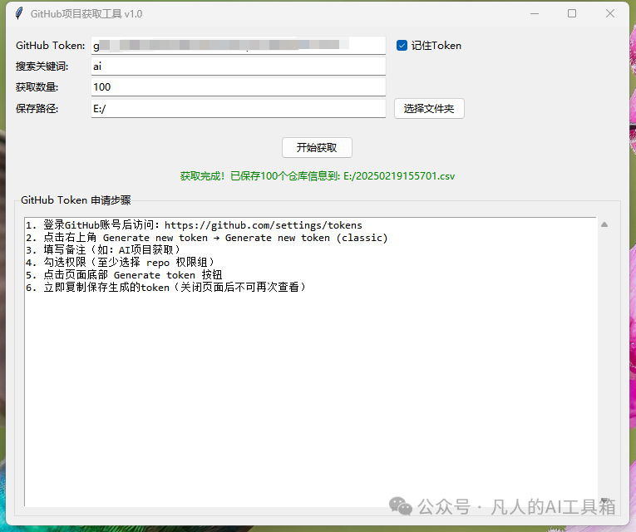Click the 保存路径 field showing E:/
The width and height of the screenshot is (636, 532).
[x=239, y=109]
